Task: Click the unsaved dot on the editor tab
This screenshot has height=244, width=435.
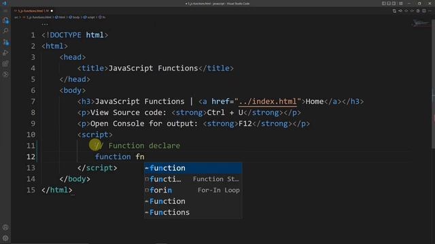Action: tap(52, 11)
